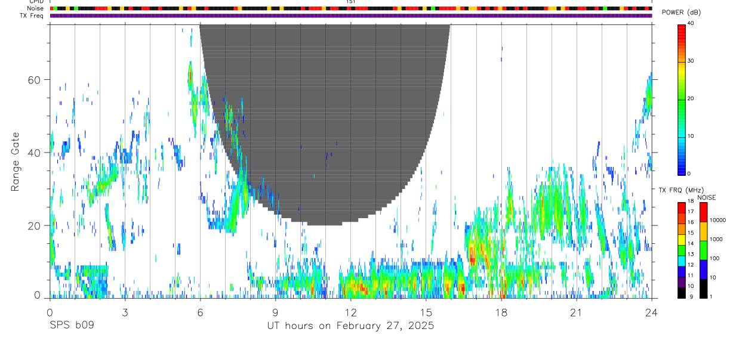Viewport: 733px width, 338px height.
Task: Click the y-axis tick label '20'
Action: click(34, 225)
